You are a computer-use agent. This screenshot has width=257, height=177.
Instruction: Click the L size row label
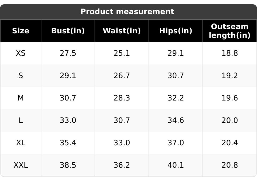click(21, 120)
